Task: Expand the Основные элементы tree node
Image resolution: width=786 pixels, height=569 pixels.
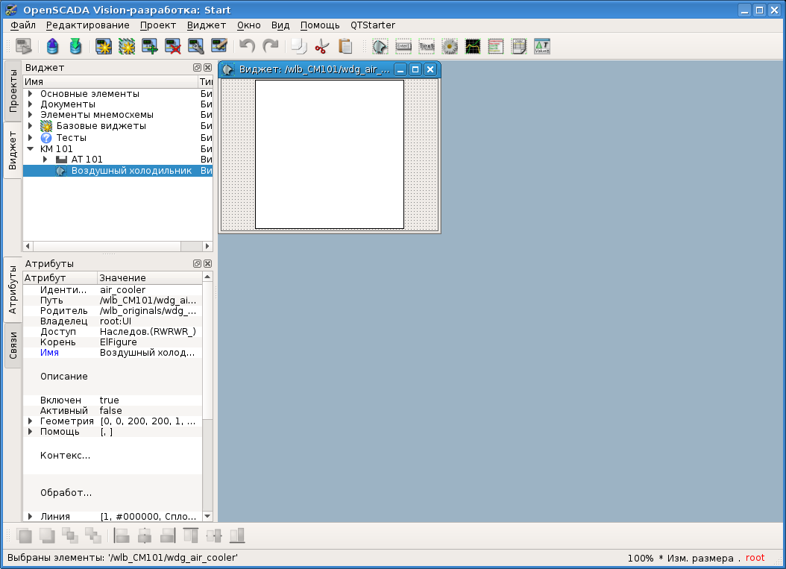Action: pyautogui.click(x=31, y=94)
